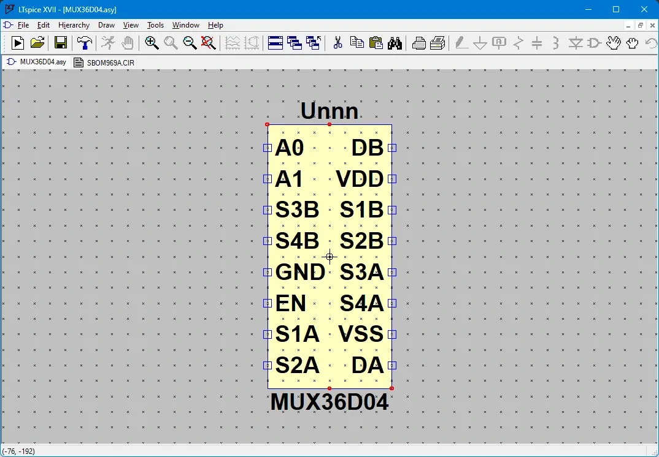Open the Window menu

tap(186, 25)
